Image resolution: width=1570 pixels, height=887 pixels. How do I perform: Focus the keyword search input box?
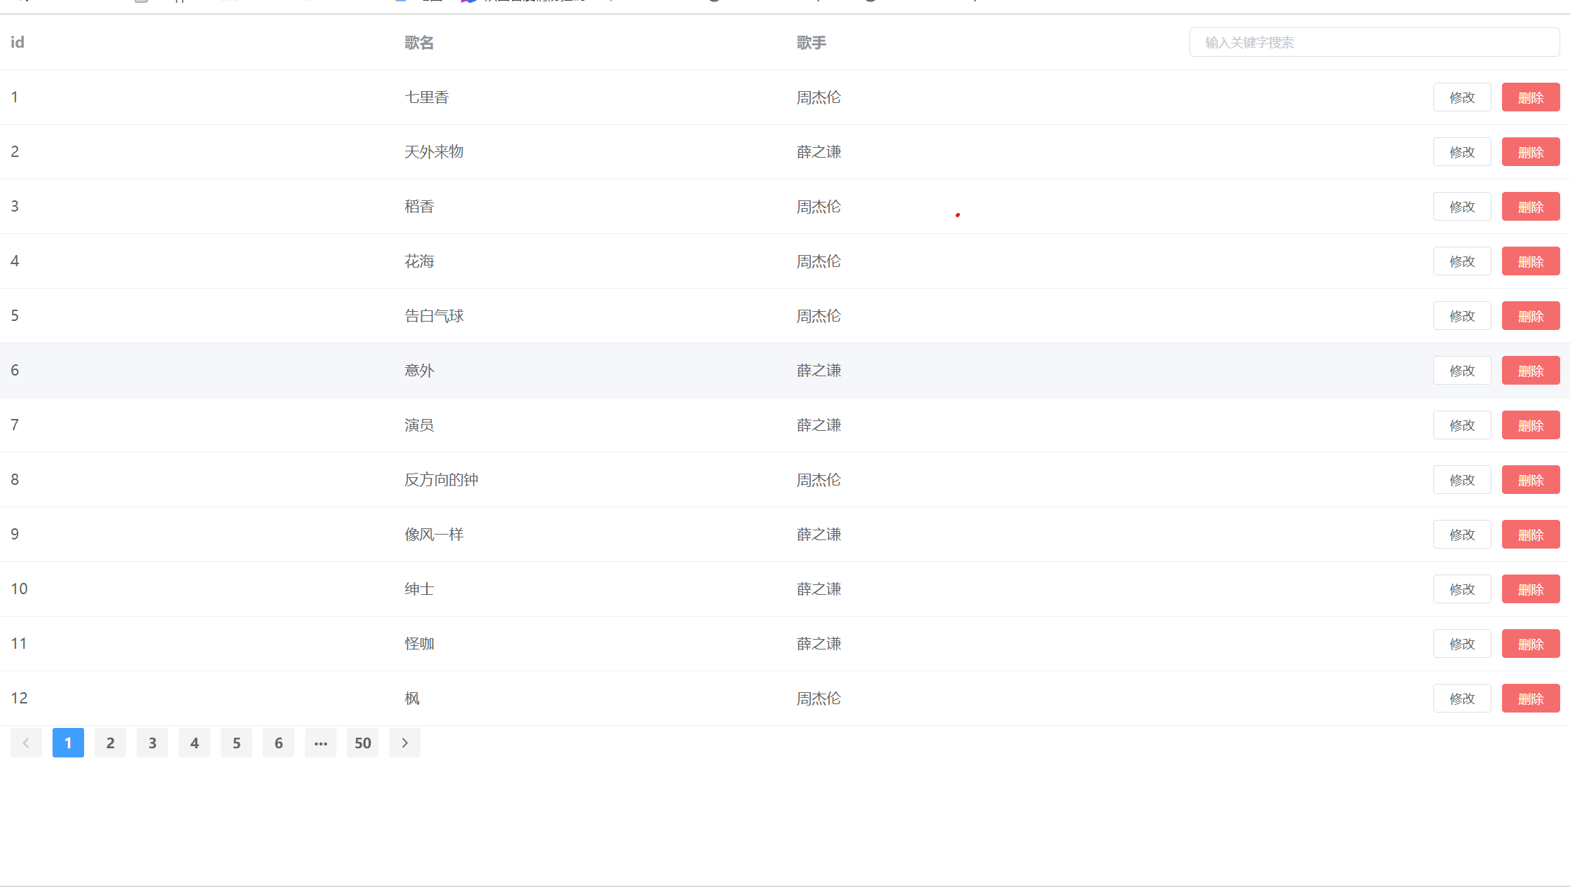(x=1374, y=42)
